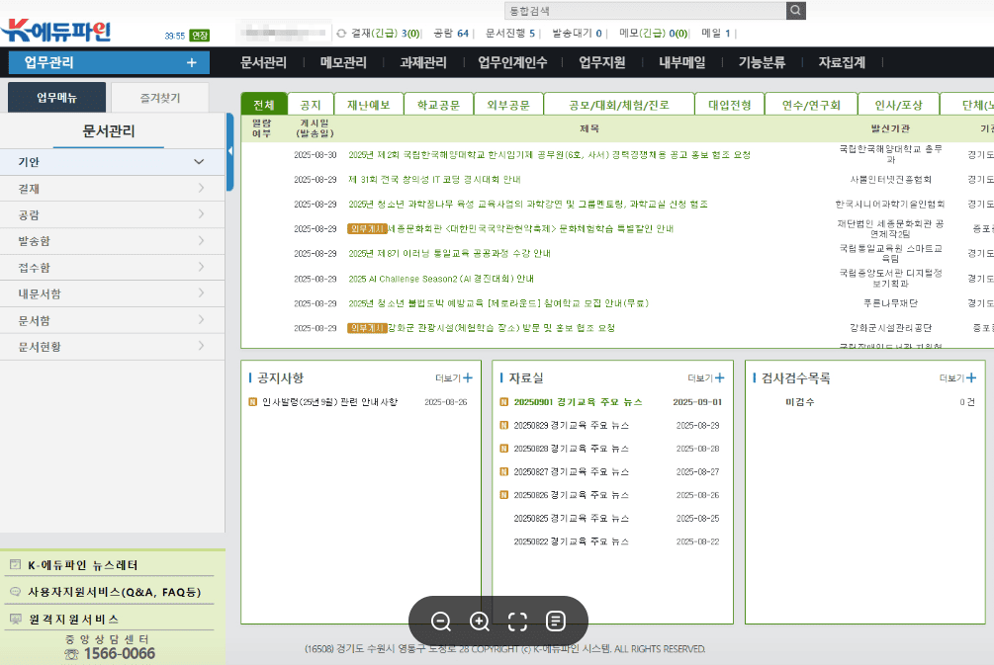This screenshot has width=994, height=665.
Task: Select the zoom-out icon in the floating toolbar
Action: [x=441, y=621]
